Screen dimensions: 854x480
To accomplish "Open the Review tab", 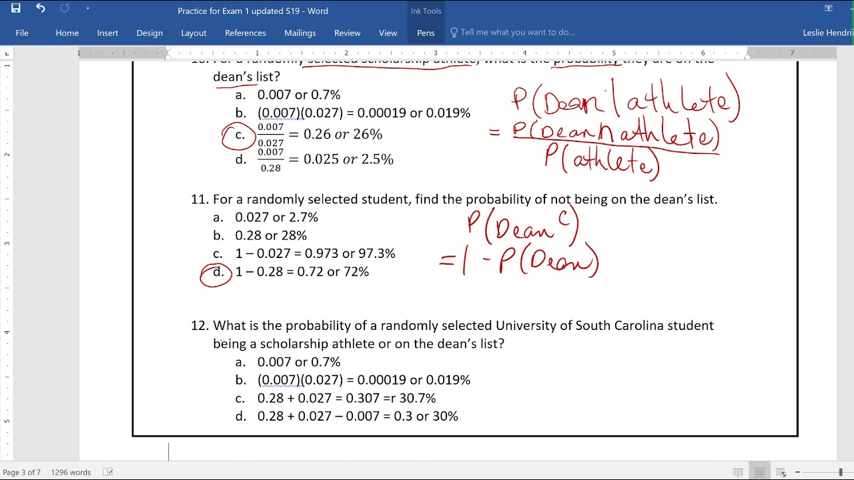I will pyautogui.click(x=347, y=33).
